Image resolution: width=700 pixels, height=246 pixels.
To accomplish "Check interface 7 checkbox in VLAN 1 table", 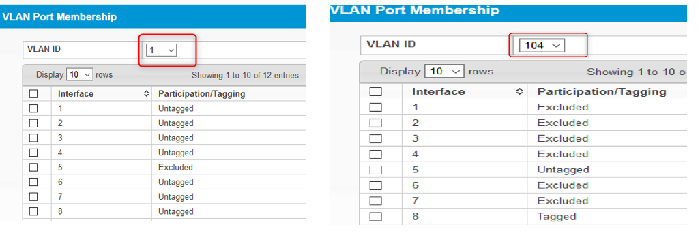I will pos(33,197).
